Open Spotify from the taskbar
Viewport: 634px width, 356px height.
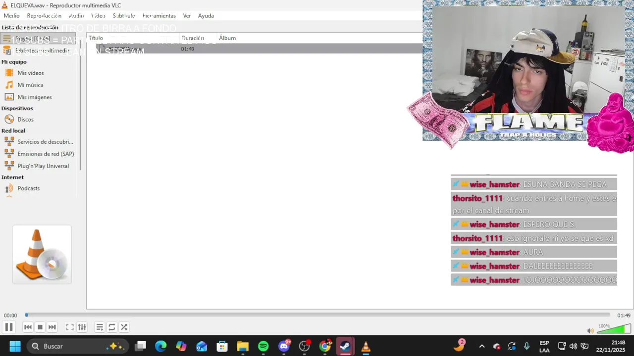[263, 346]
